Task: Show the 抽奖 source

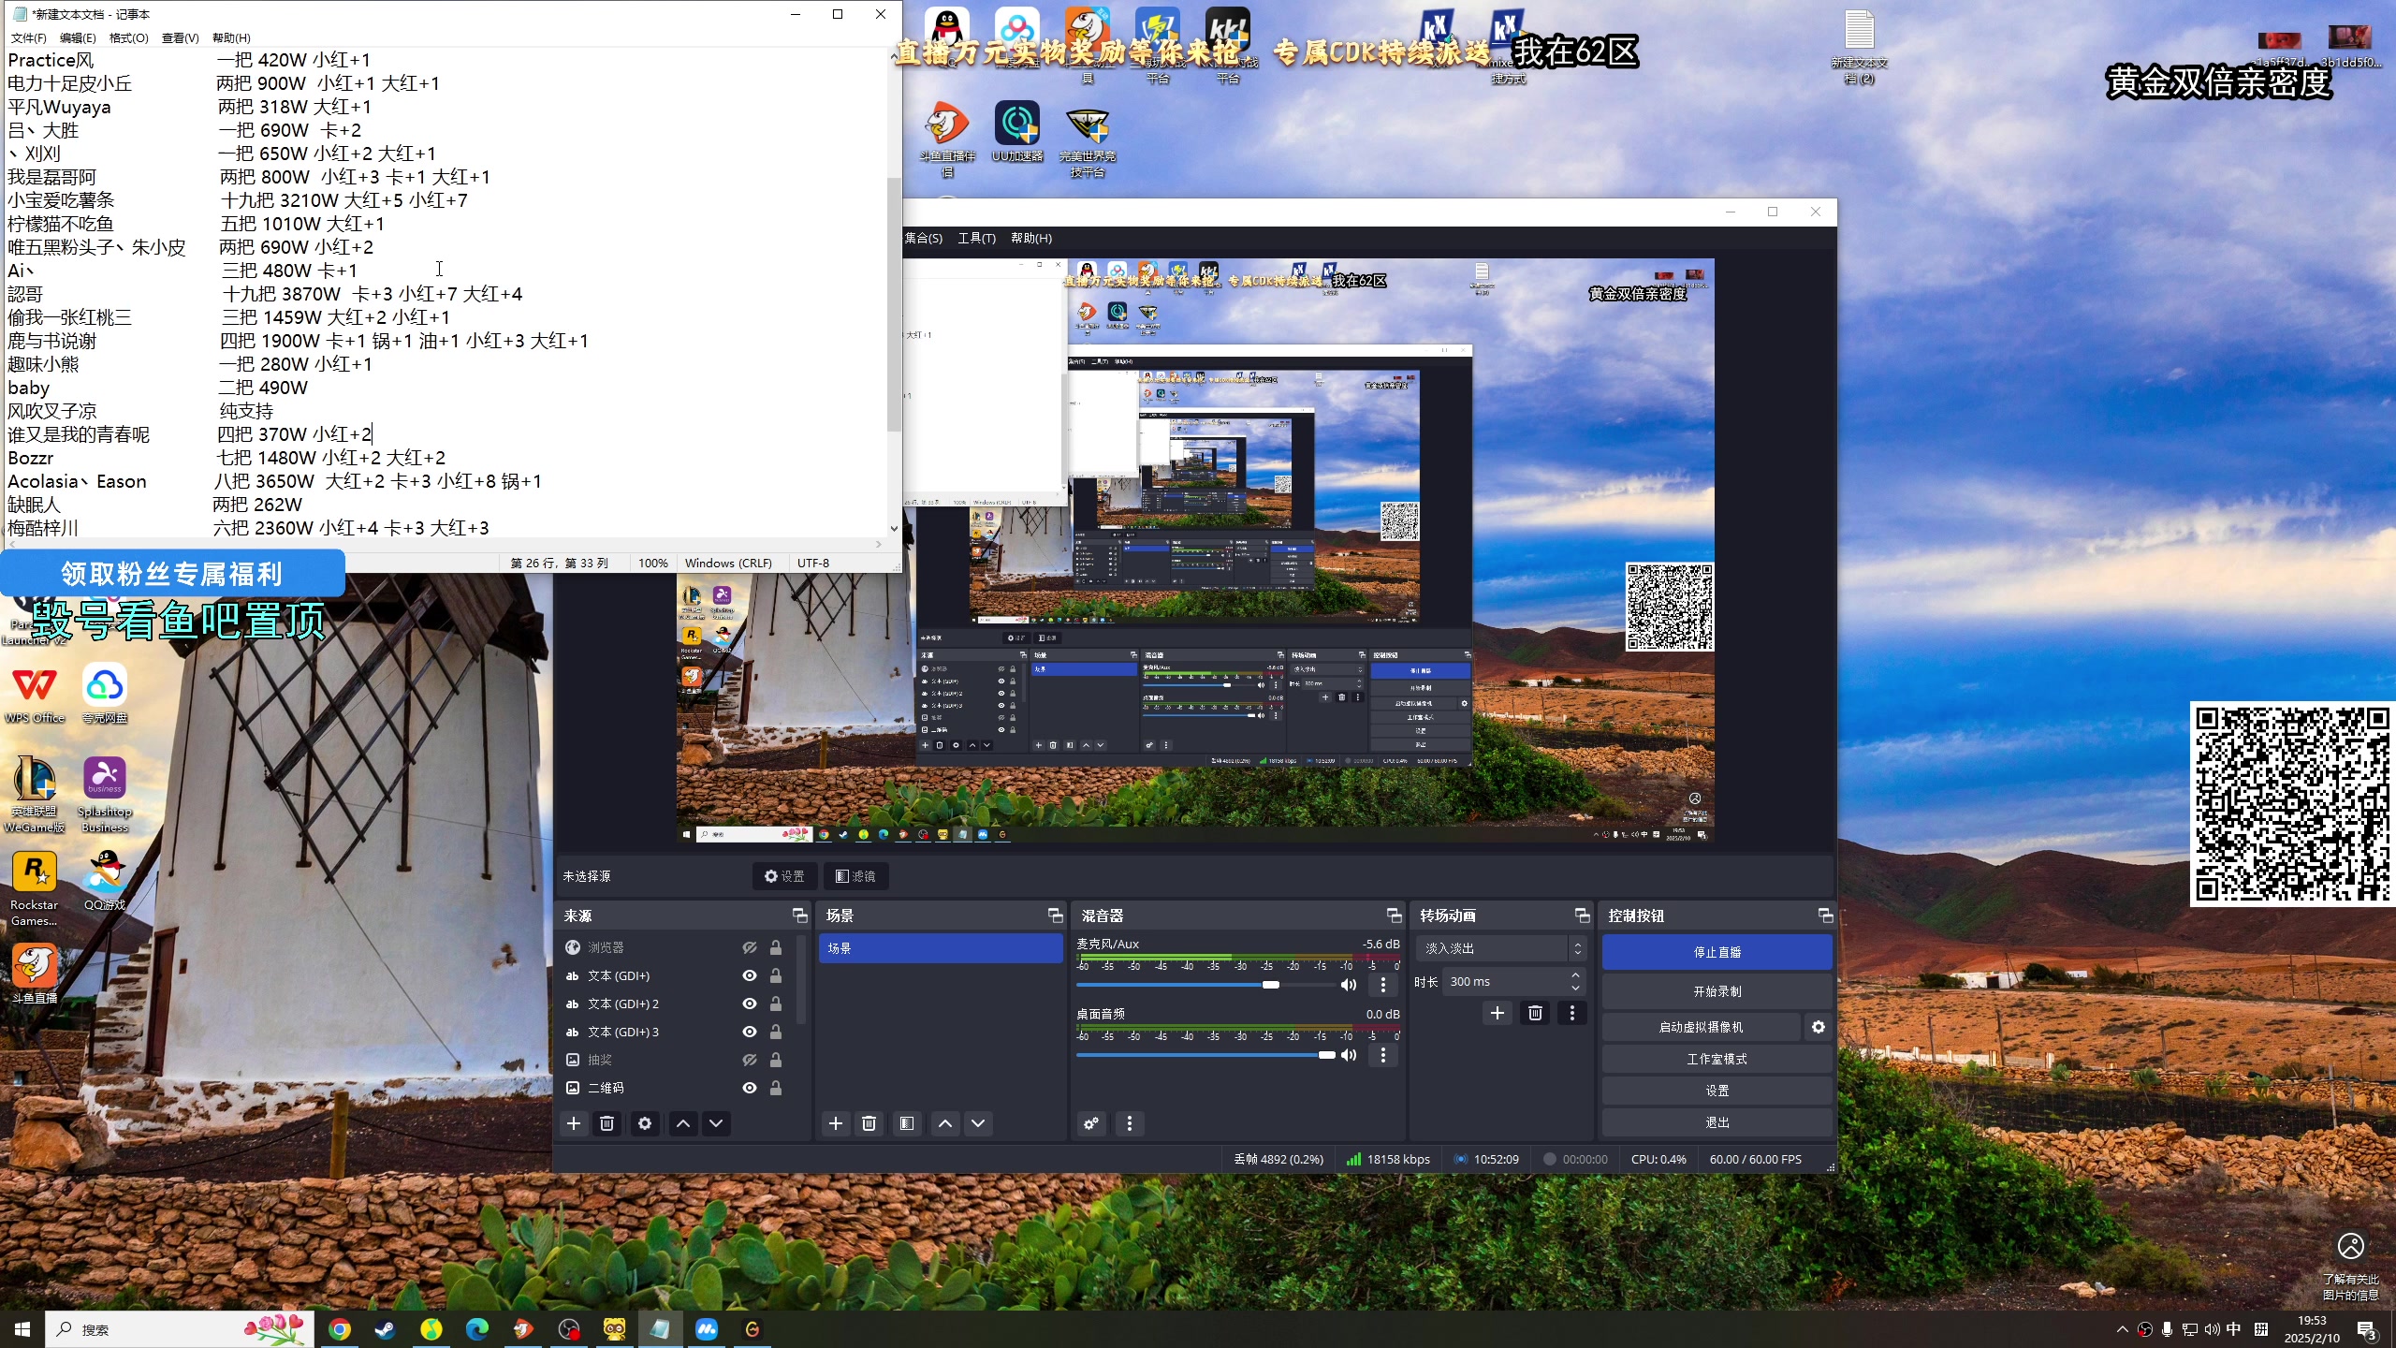Action: (x=750, y=1060)
